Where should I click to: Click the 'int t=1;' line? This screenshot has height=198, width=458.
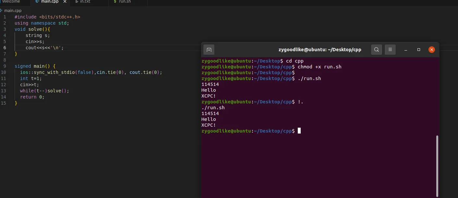[31, 78]
